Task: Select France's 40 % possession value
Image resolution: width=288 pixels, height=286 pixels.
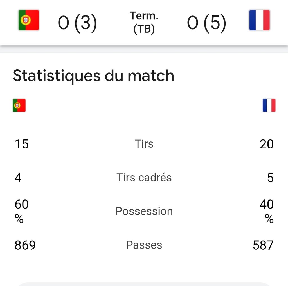Action: tap(267, 211)
